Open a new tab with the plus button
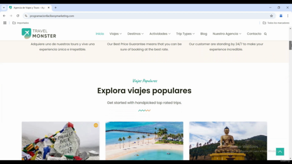This screenshot has width=292, height=164. click(x=56, y=8)
